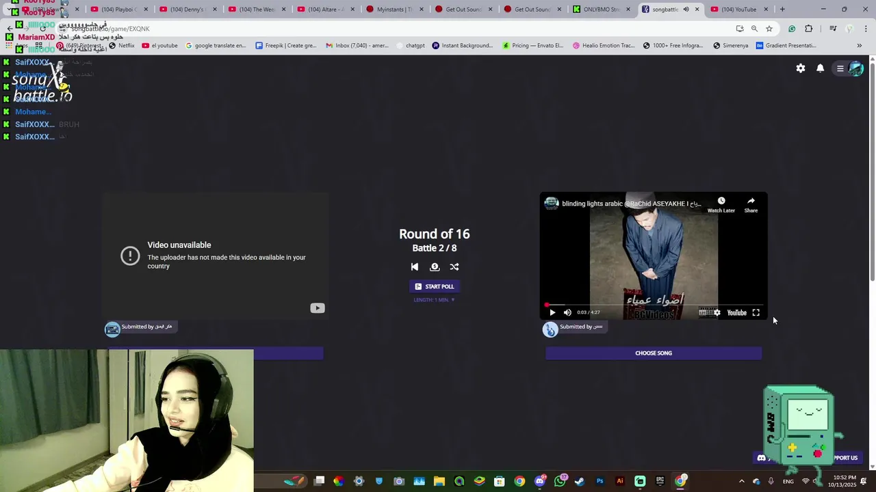Enter fullscreen on the video player

tap(756, 312)
